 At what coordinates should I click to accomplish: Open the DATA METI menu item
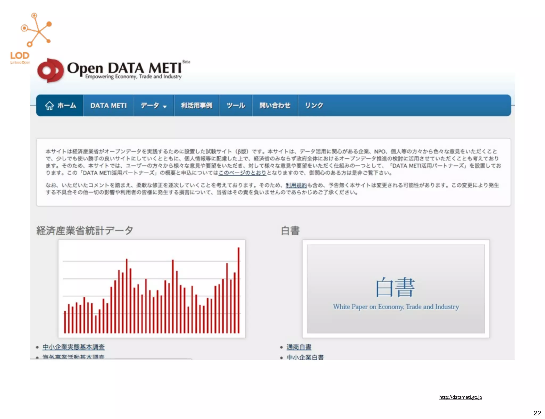coord(108,106)
